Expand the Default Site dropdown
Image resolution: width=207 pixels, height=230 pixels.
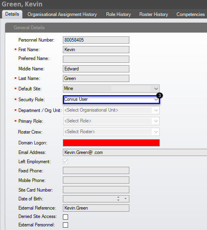pos(156,88)
